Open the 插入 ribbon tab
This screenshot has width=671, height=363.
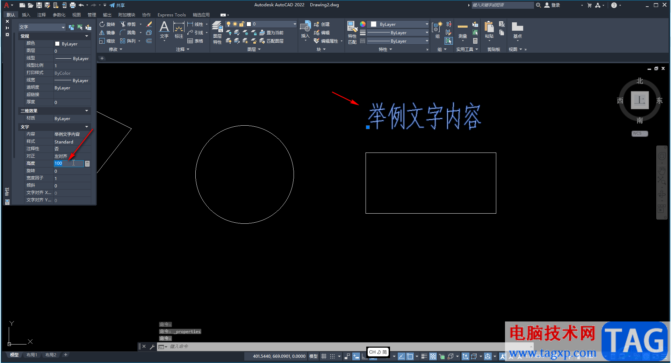[x=26, y=15]
